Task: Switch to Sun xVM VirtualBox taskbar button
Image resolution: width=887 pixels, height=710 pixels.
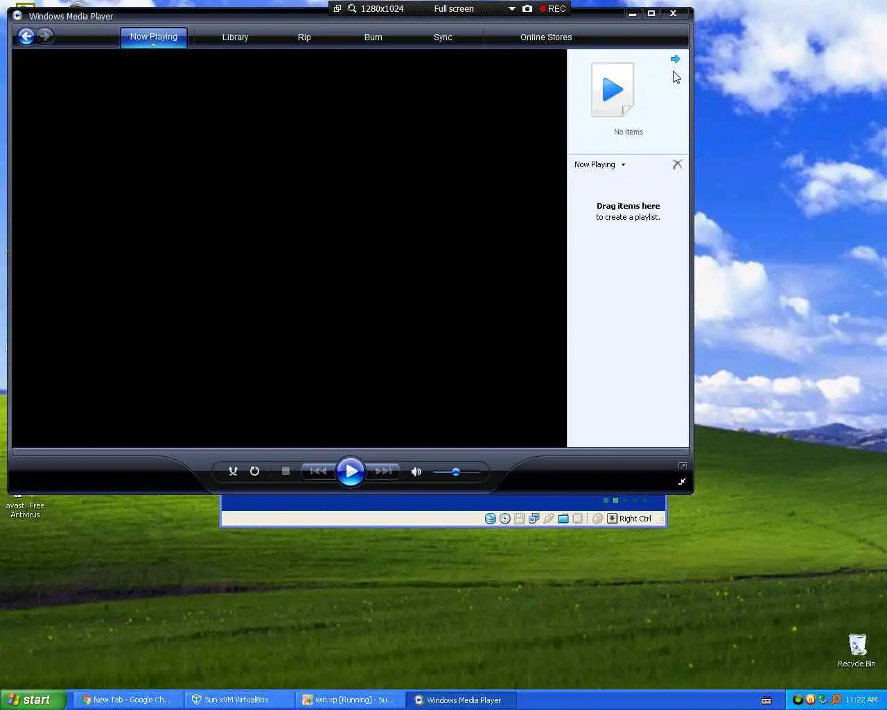Action: pos(238,700)
